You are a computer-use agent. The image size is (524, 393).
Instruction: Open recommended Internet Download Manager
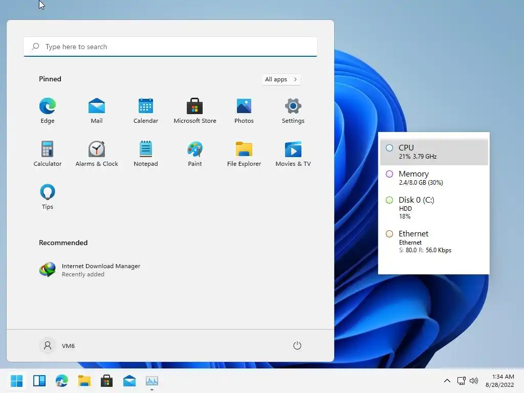(x=90, y=270)
